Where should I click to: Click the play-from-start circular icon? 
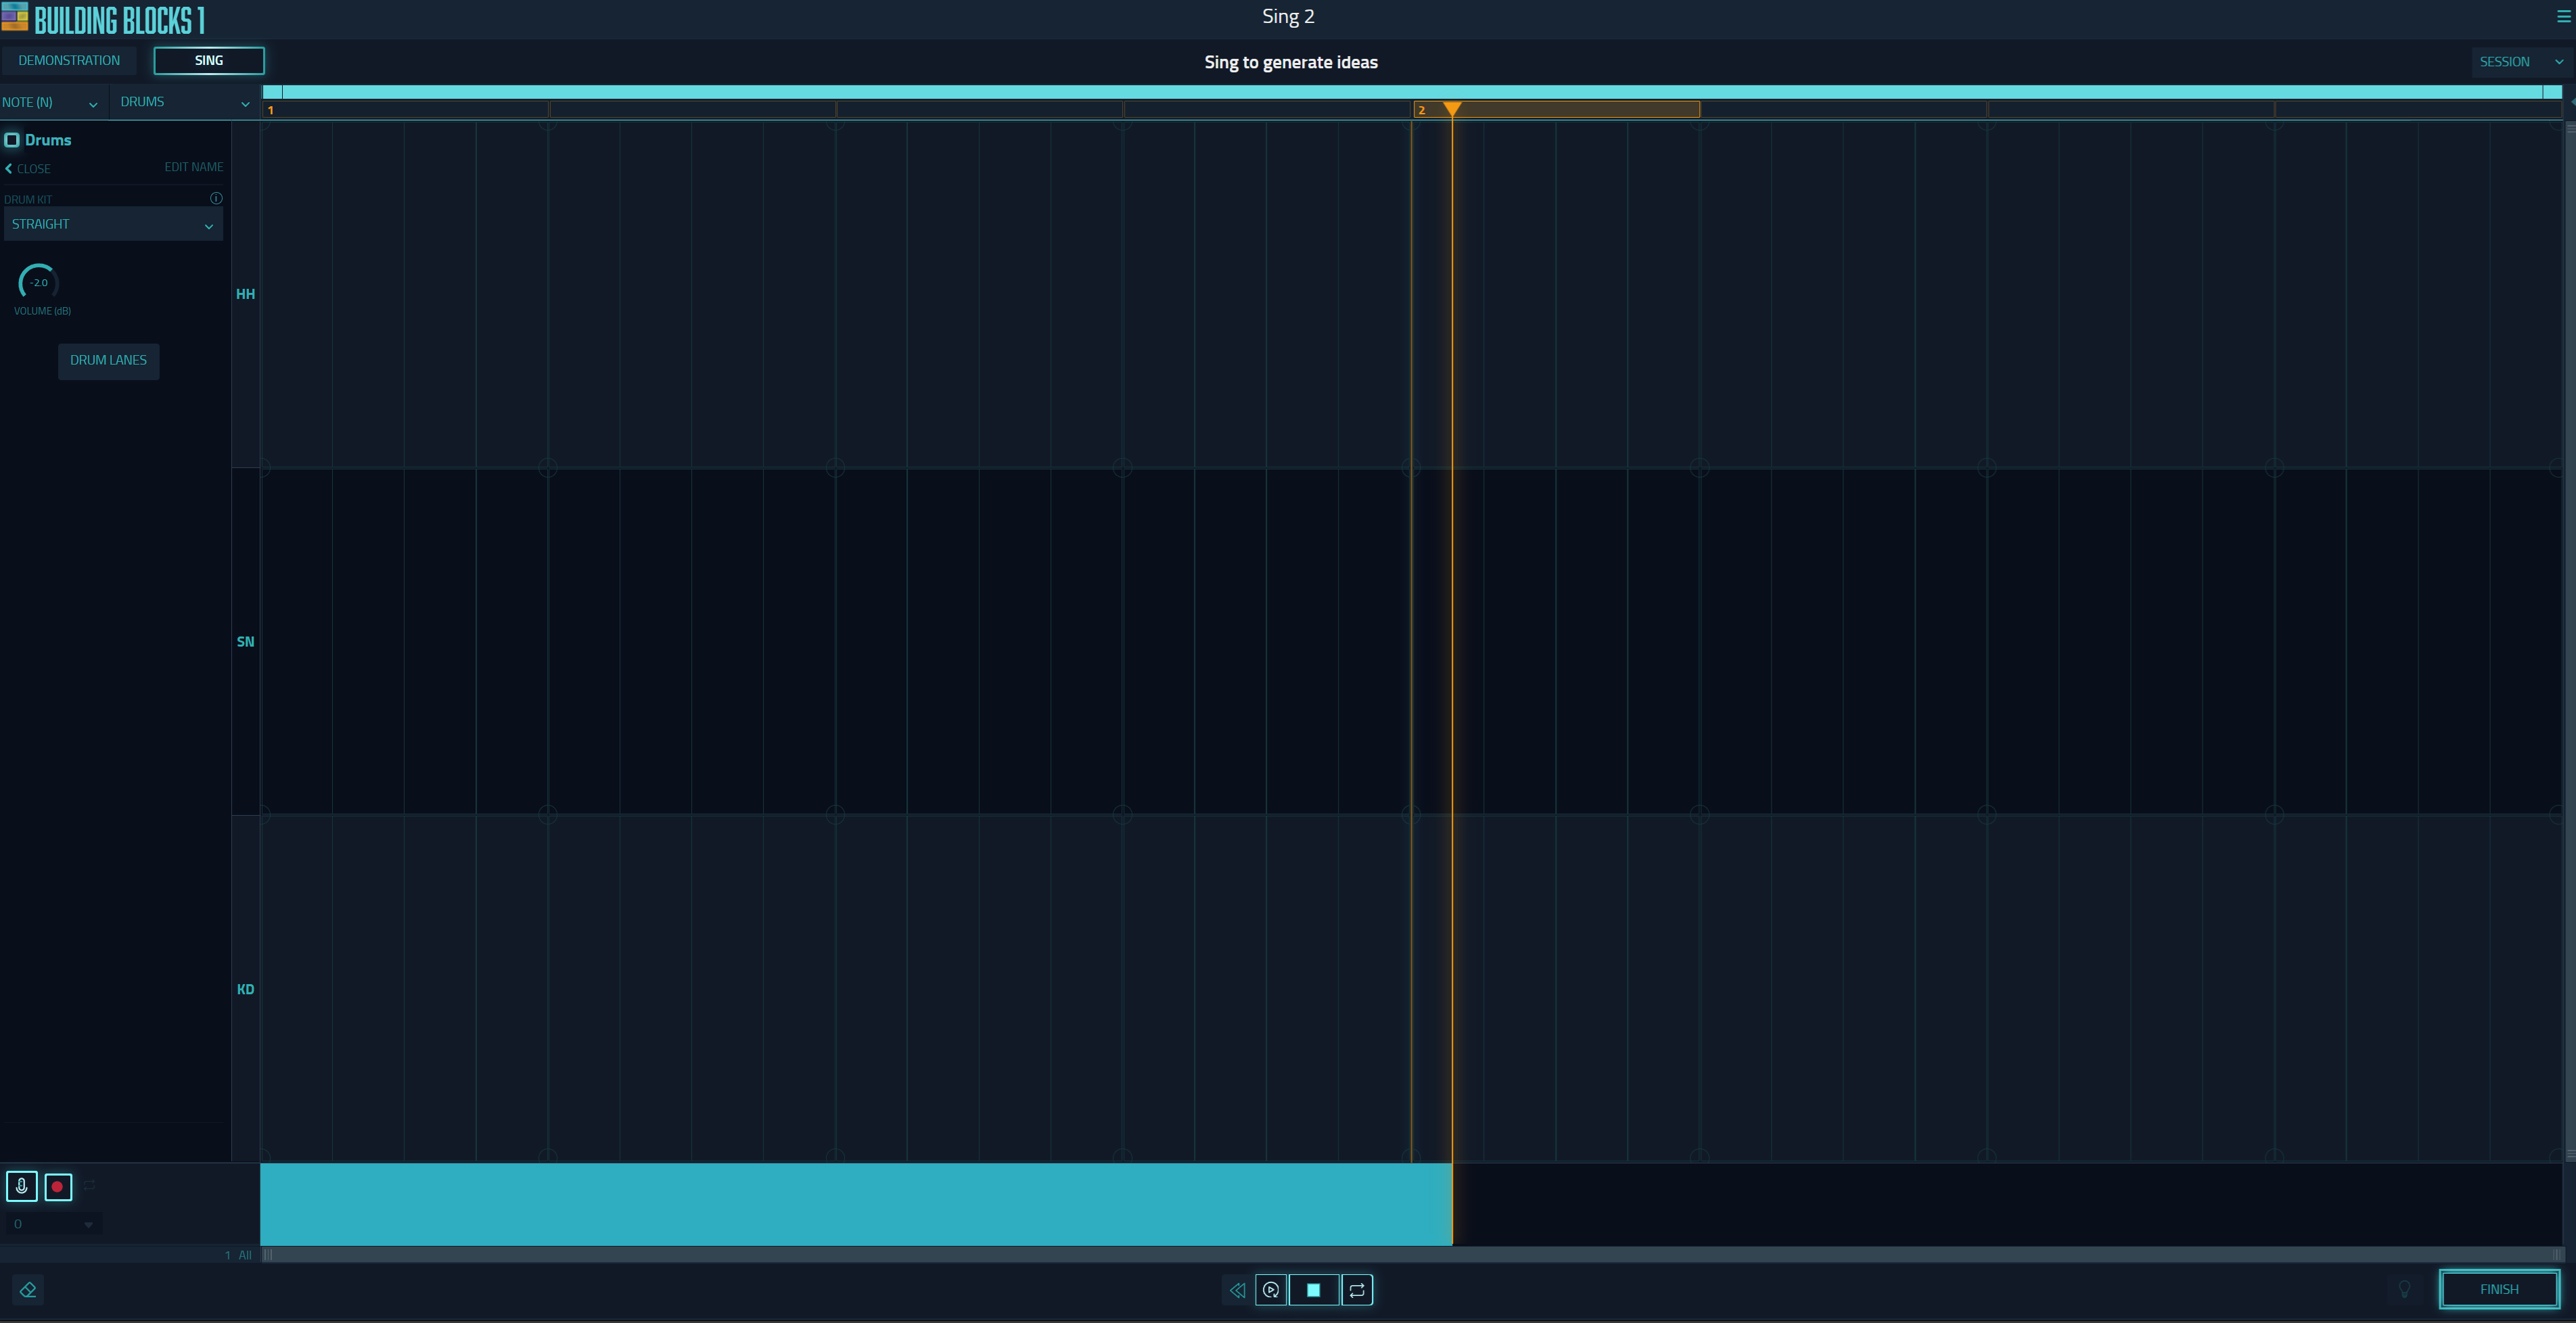[x=1271, y=1290]
